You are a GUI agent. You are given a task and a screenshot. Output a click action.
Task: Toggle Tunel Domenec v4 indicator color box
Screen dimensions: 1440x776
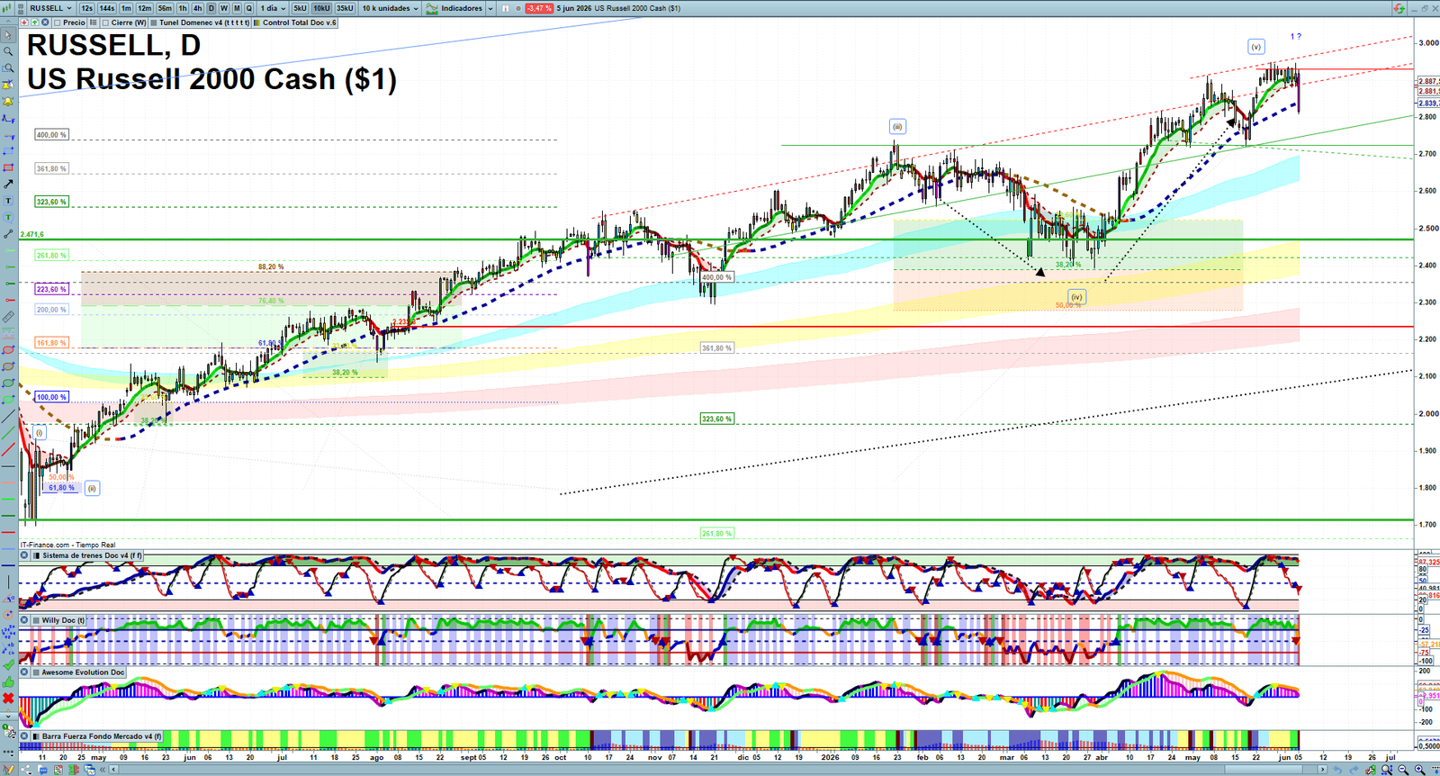(x=154, y=23)
